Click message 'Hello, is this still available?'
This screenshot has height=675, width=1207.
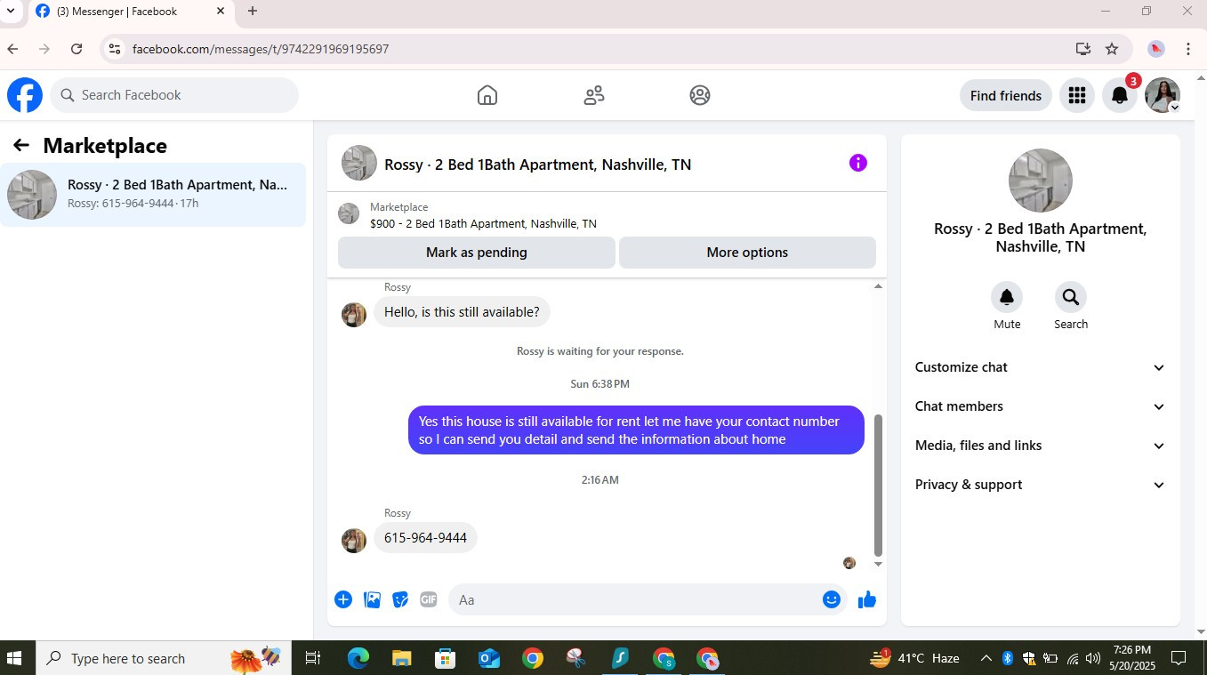pyautogui.click(x=462, y=312)
